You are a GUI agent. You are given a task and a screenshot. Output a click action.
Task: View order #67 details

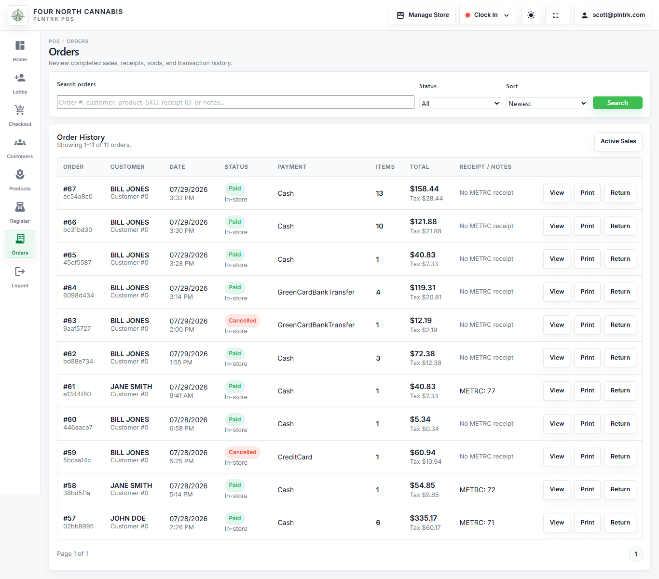tap(557, 193)
